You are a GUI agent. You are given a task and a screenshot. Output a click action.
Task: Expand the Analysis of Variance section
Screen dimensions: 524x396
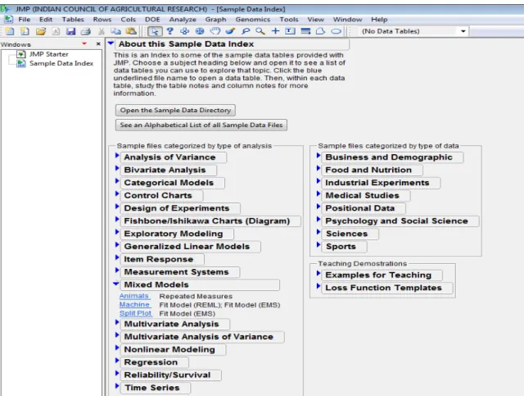click(x=117, y=155)
